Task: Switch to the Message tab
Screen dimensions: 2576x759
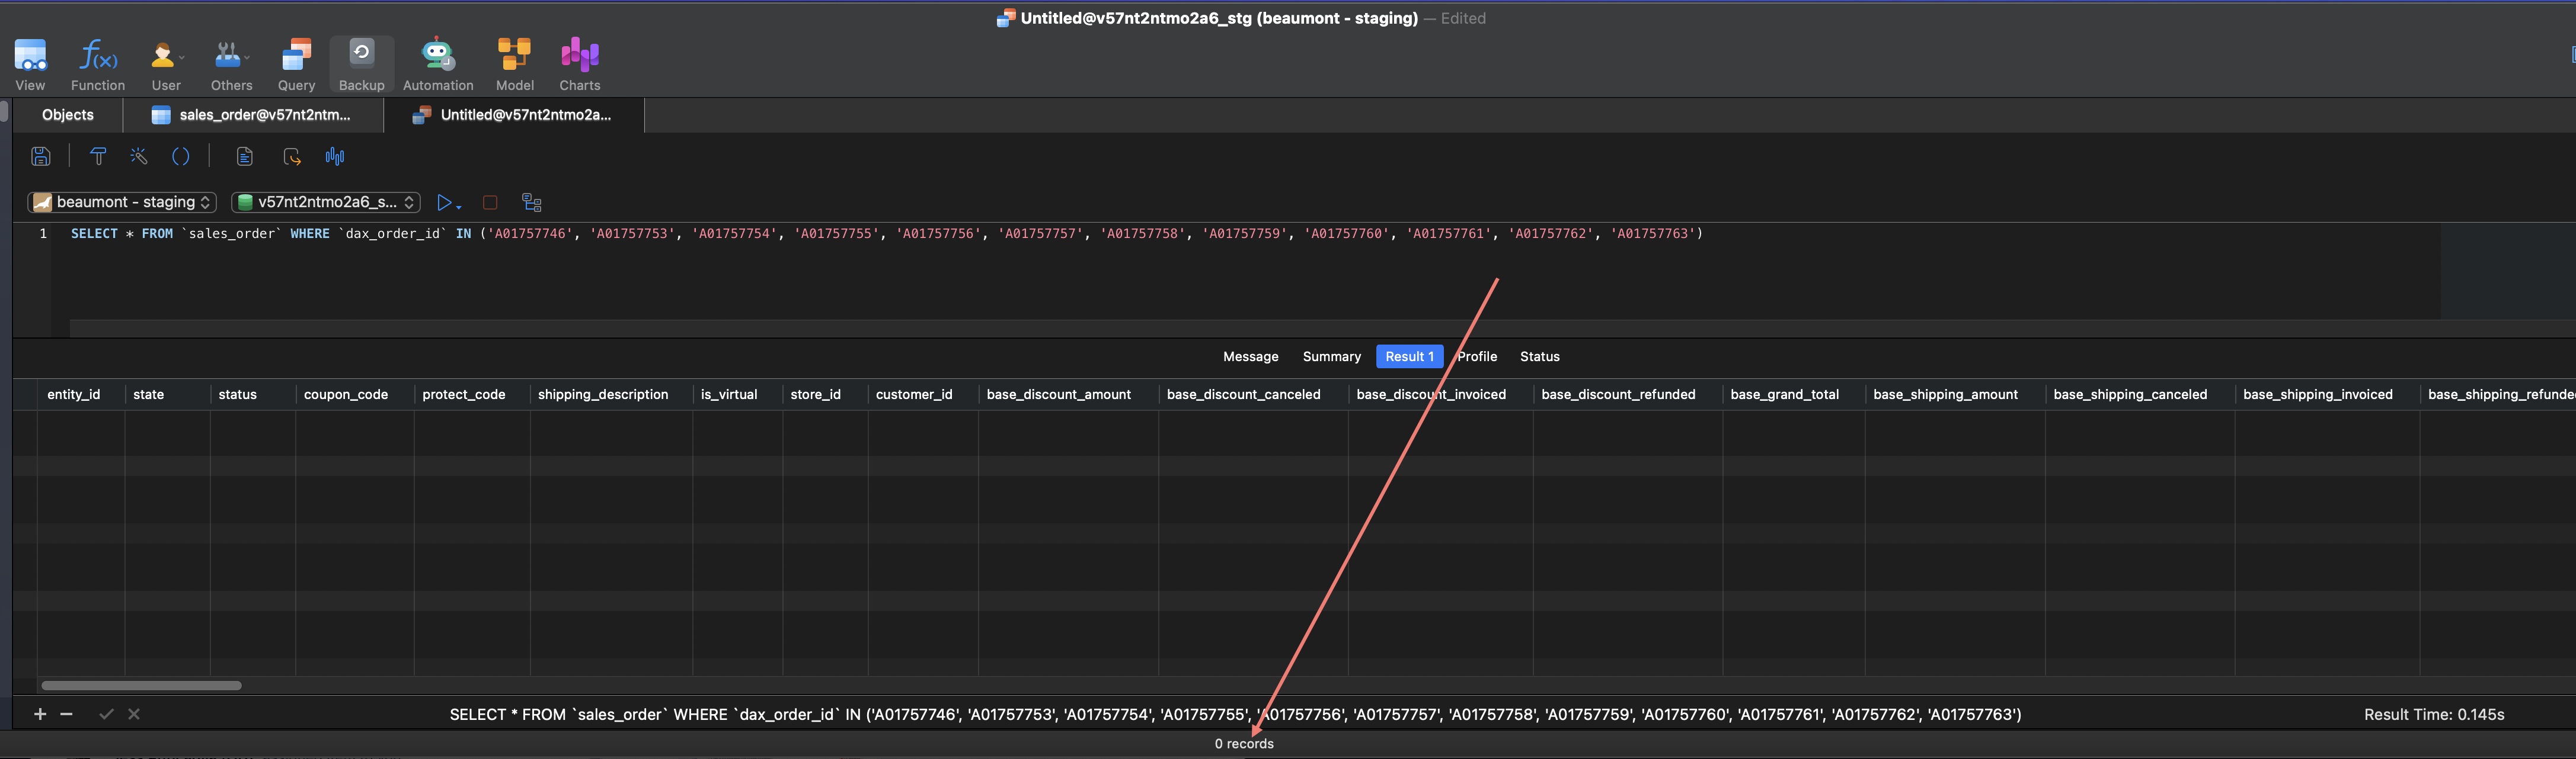Action: (1250, 356)
